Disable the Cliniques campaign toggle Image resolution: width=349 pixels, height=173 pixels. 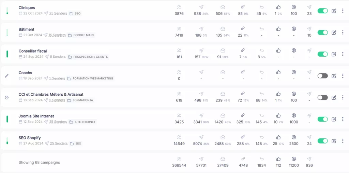[x=322, y=11]
